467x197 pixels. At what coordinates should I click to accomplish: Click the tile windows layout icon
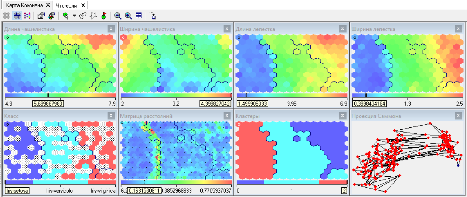point(139,16)
